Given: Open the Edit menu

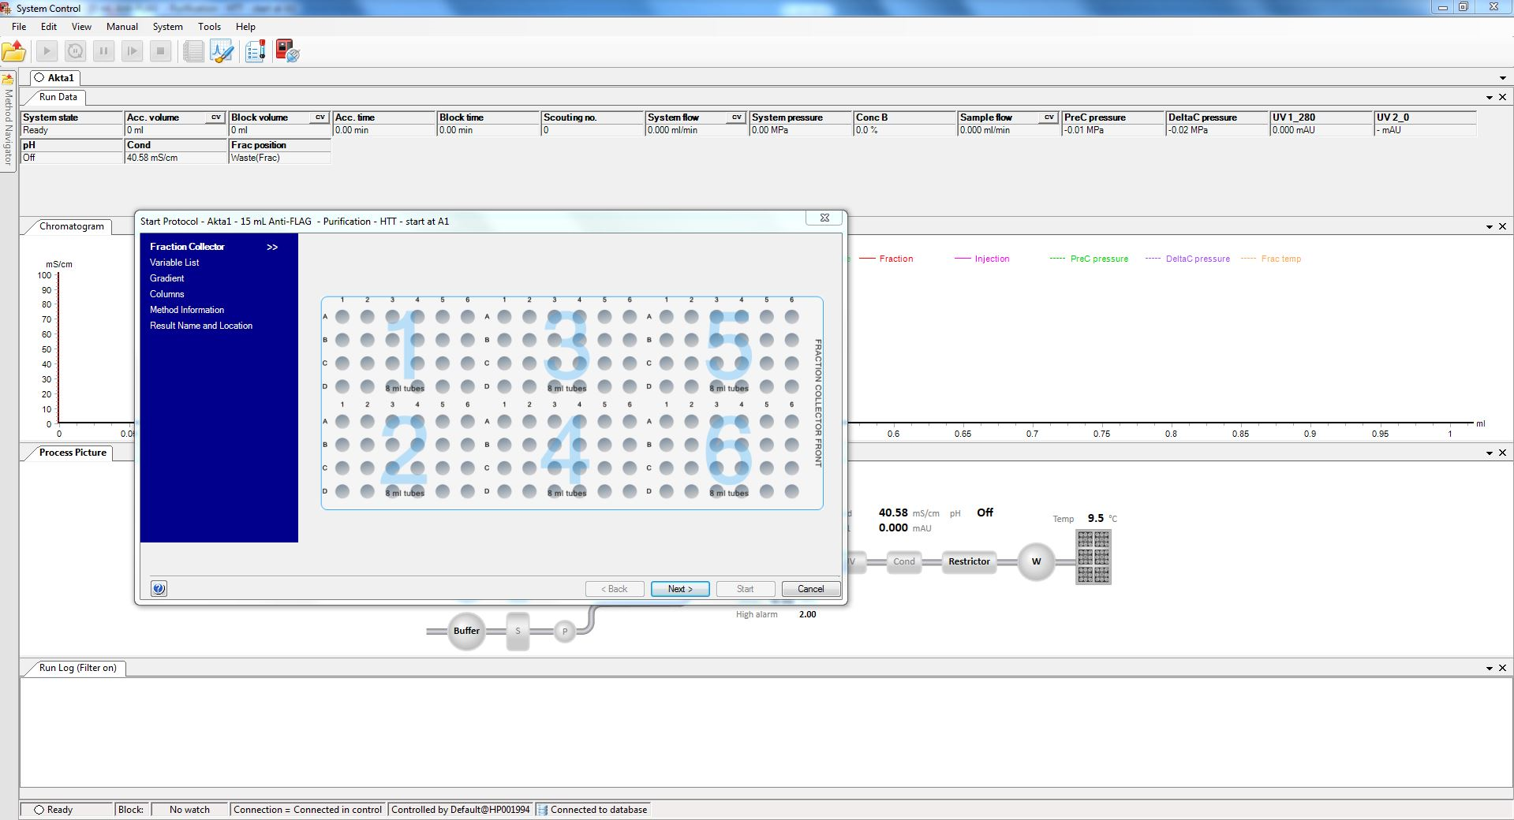Looking at the screenshot, I should [49, 27].
